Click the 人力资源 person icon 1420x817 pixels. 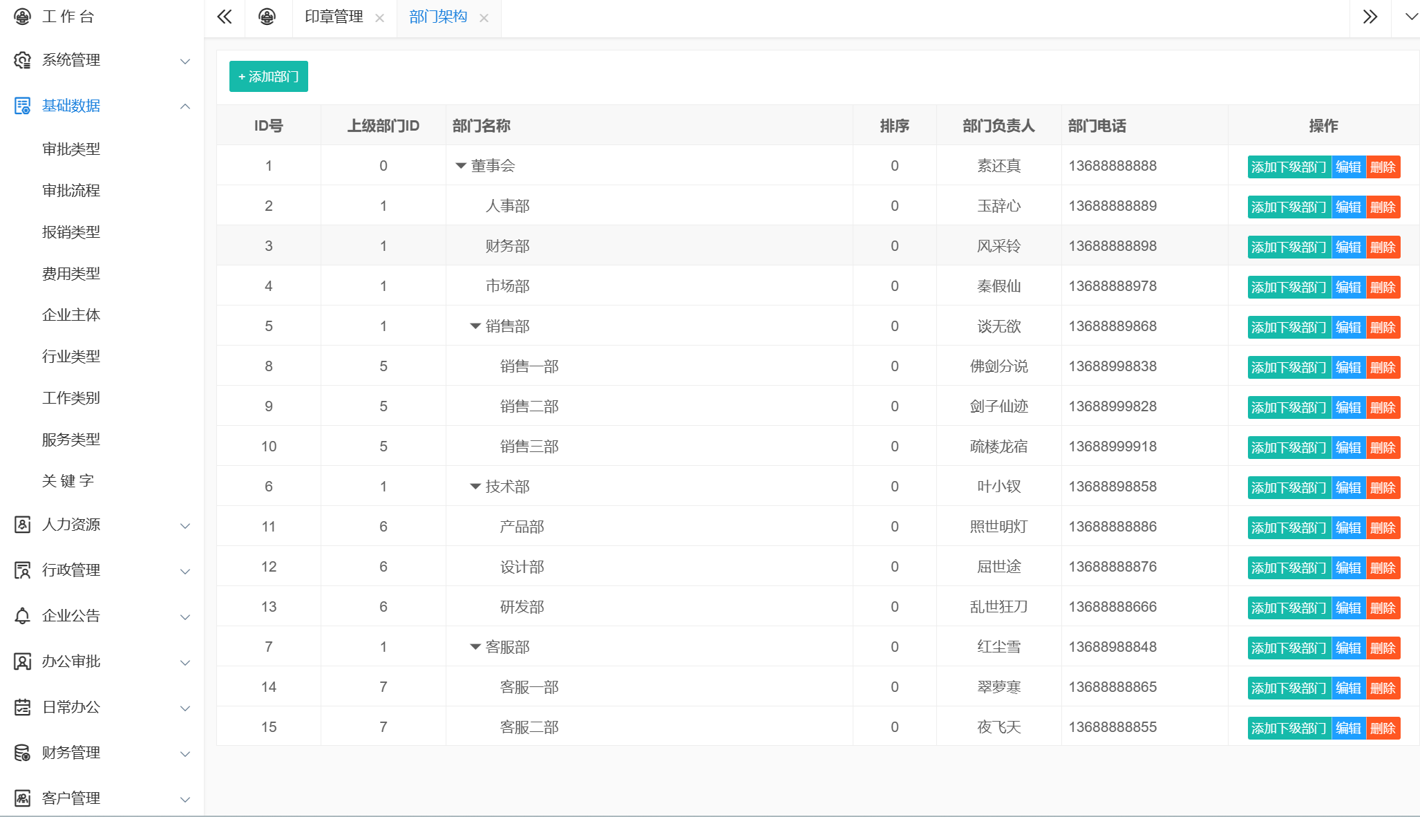pos(22,525)
